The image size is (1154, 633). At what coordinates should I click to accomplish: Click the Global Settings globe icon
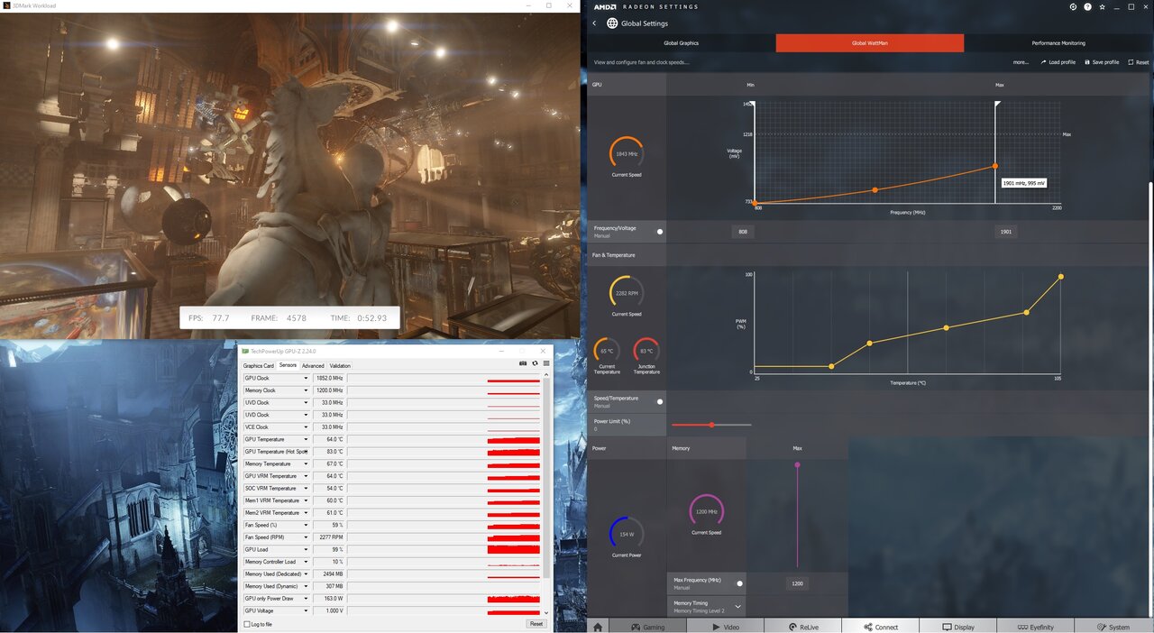612,23
